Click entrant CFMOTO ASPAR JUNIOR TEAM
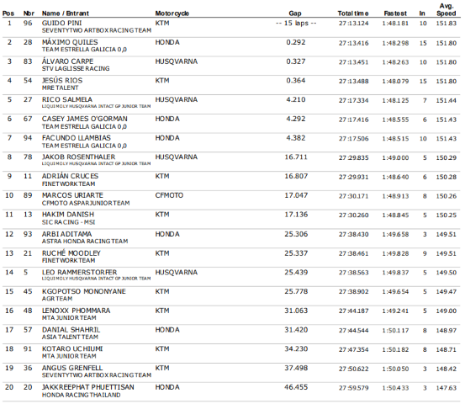Image resolution: width=465 pixels, height=404 pixels. 86,203
